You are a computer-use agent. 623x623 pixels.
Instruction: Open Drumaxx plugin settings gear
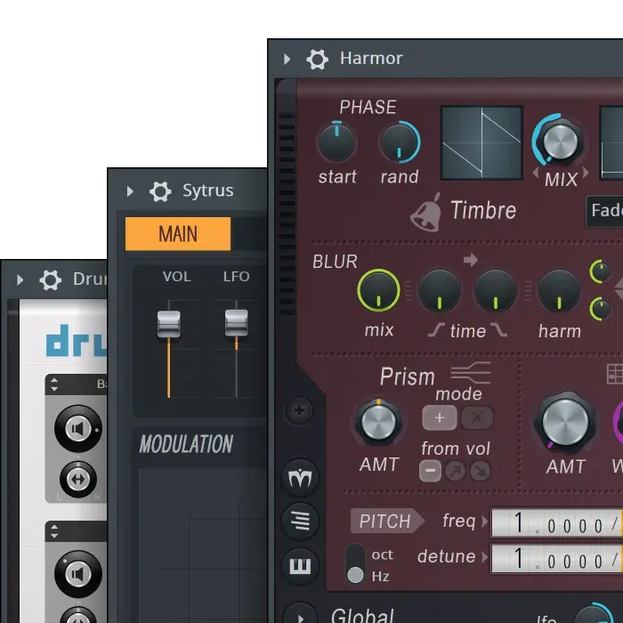[x=51, y=280]
